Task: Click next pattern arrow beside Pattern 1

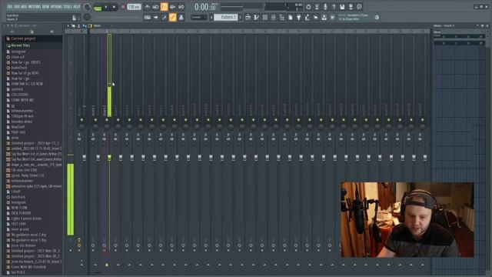Action: pyautogui.click(x=241, y=17)
